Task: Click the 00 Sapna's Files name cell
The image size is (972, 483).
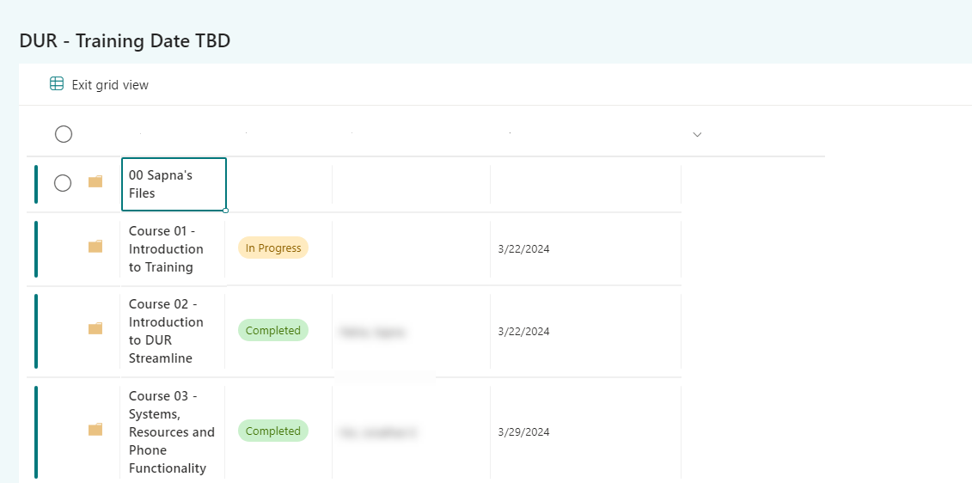Action: 174,184
